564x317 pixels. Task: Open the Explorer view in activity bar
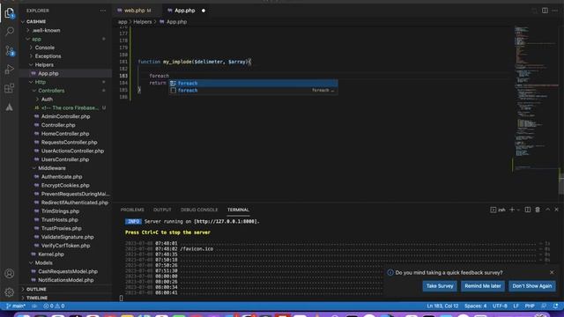10,13
